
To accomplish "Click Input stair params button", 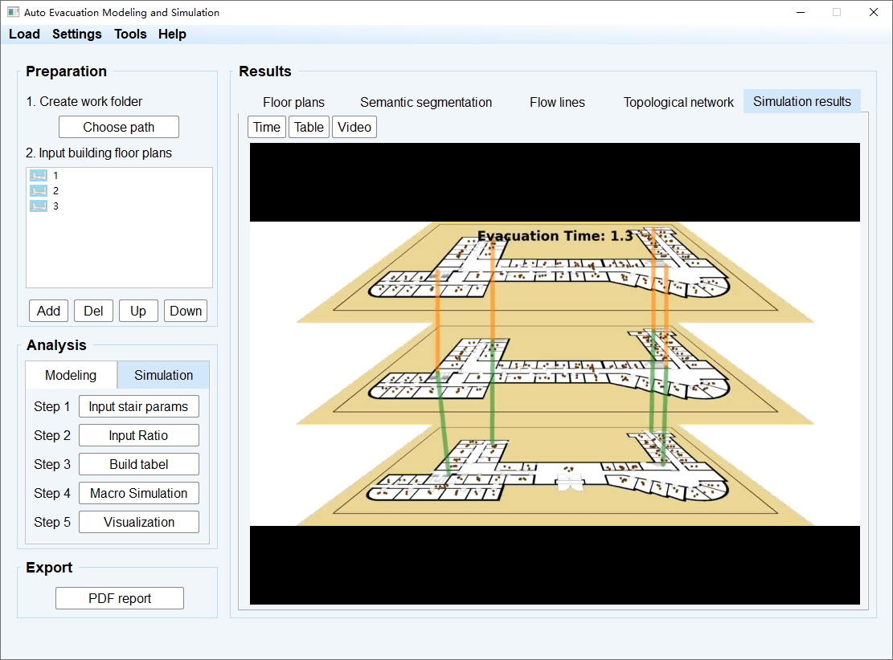I will (139, 407).
